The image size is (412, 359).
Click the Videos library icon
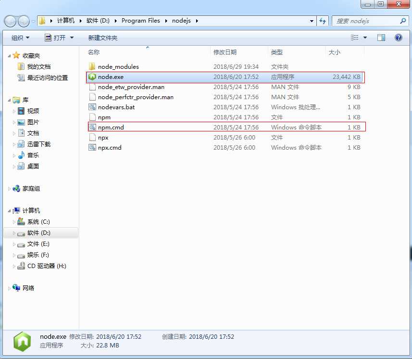click(21, 111)
